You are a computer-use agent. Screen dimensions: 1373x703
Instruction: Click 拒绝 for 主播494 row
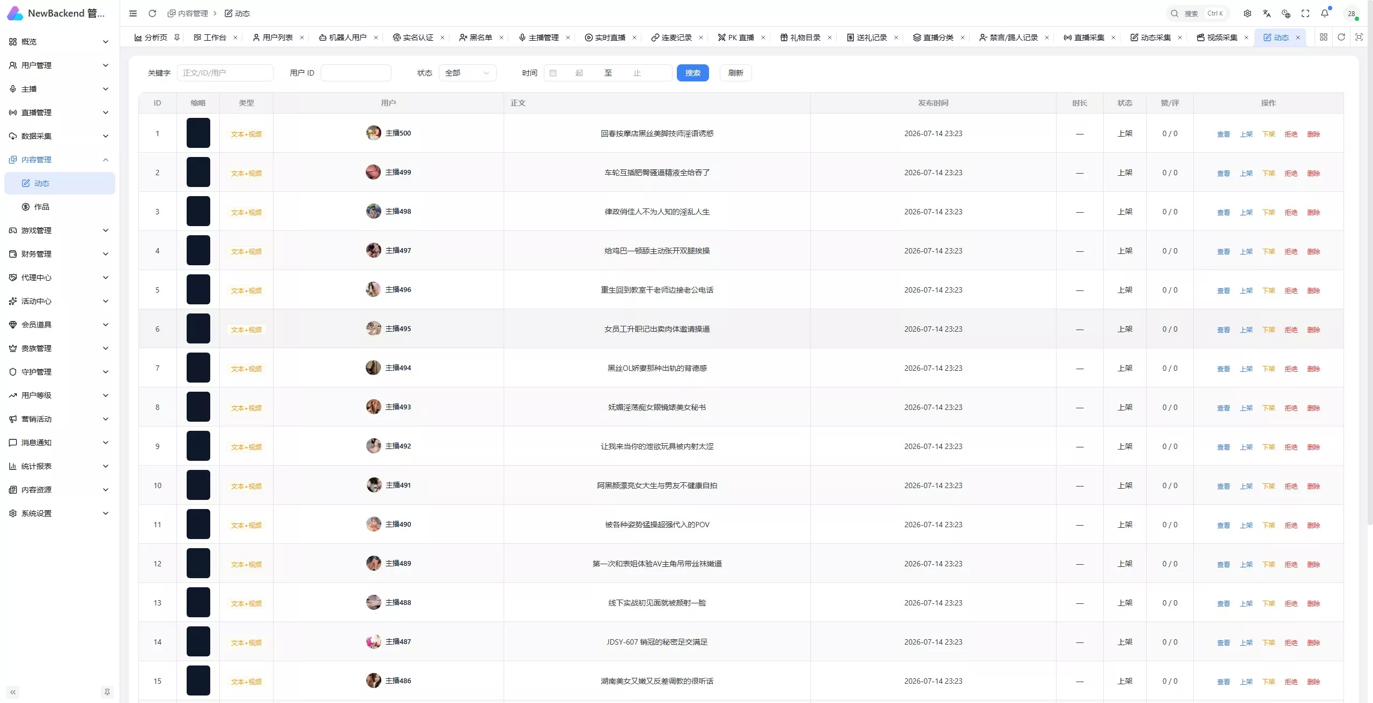click(x=1291, y=369)
